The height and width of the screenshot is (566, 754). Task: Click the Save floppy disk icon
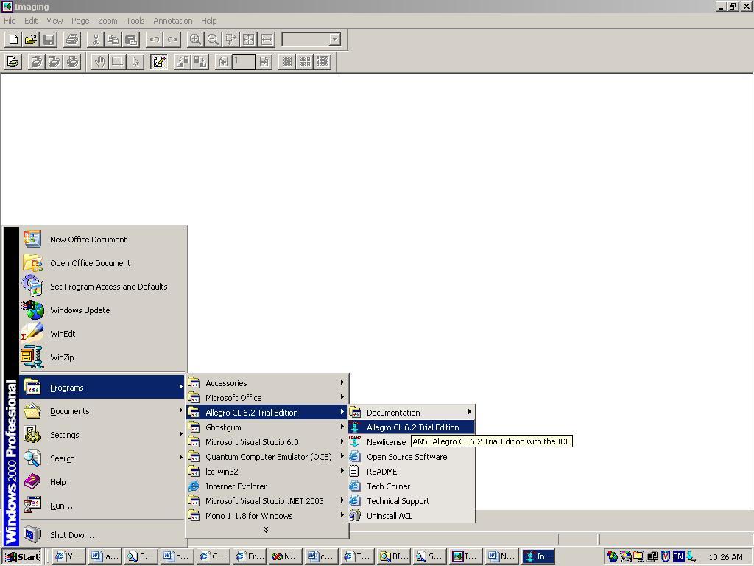[x=49, y=40]
